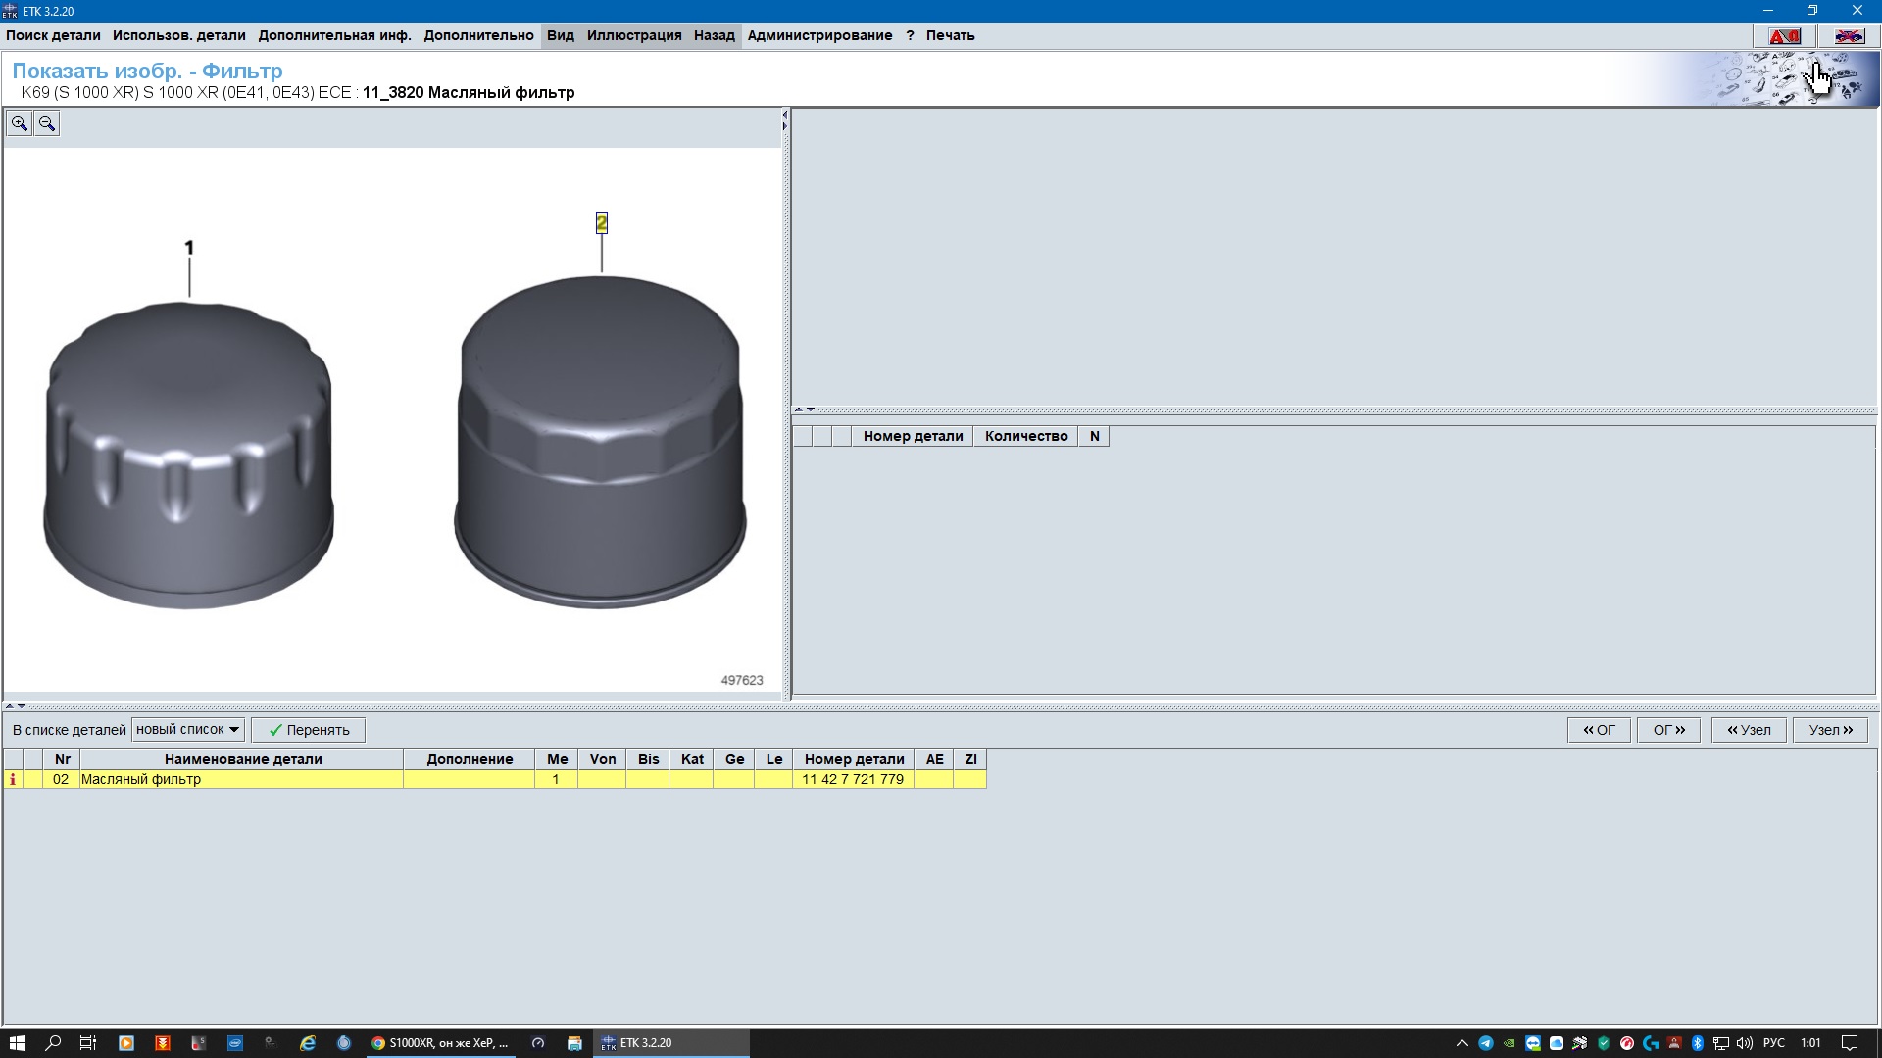Screen dimensions: 1882x1058
Task: Click the crossed-out car icon
Action: 1849,36
